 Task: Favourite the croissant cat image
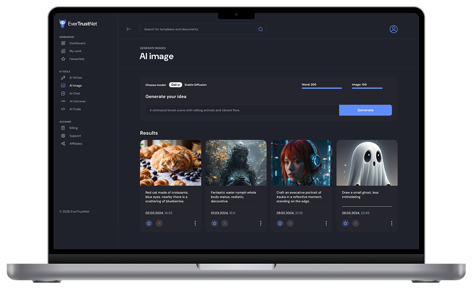coord(149,223)
